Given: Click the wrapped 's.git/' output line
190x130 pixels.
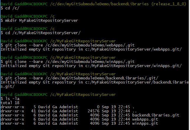Looking at the screenshot, I should [x=8, y=86].
